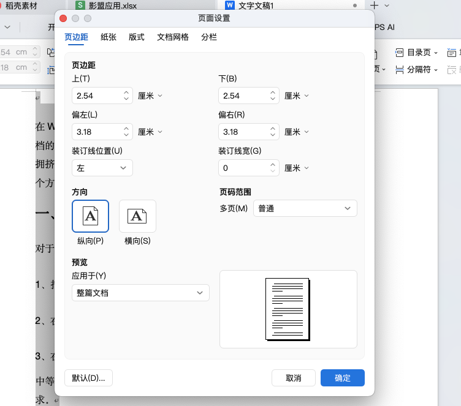Viewport: 461px width, 406px height.
Task: Switch to 分栏 tab
Action: click(x=209, y=37)
